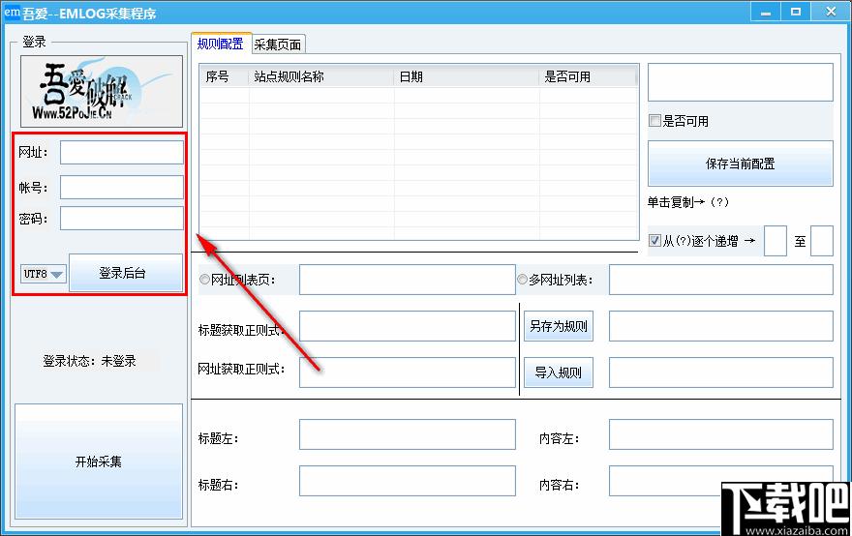The image size is (852, 536).
Task: Click the 开始采集 button
Action: pyautogui.click(x=99, y=462)
